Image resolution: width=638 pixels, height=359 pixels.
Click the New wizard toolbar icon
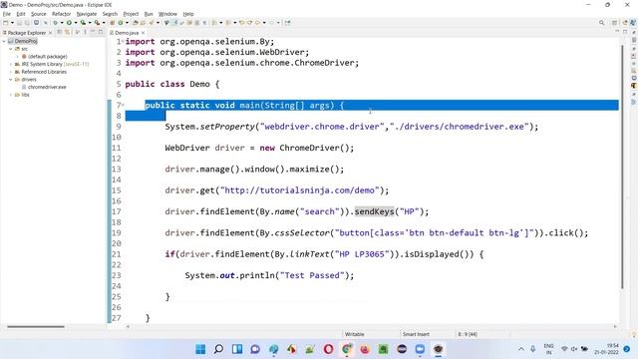(x=6, y=23)
